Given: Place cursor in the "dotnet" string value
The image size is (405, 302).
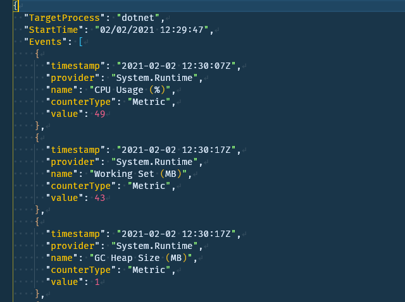Looking at the screenshot, I should coord(138,18).
